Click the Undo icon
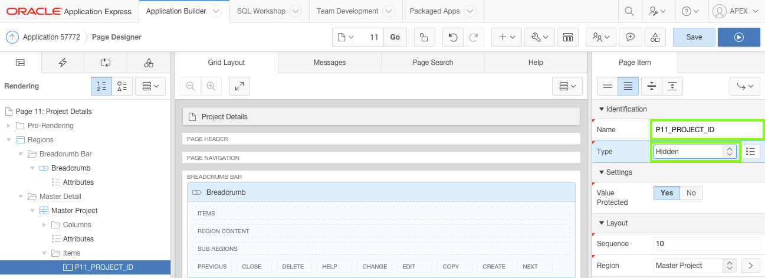Screen dimensions: 765x278 (x=453, y=37)
